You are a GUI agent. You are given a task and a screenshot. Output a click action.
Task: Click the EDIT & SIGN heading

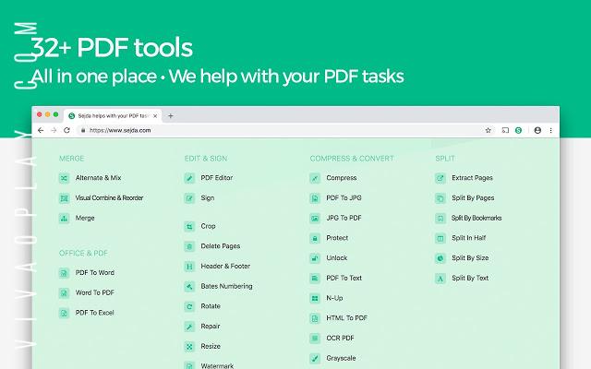tap(206, 159)
